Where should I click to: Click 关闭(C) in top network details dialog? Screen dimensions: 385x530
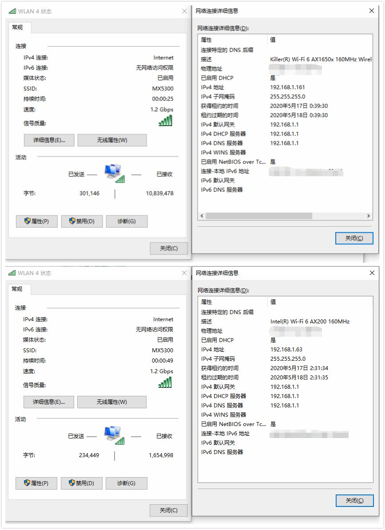354,238
